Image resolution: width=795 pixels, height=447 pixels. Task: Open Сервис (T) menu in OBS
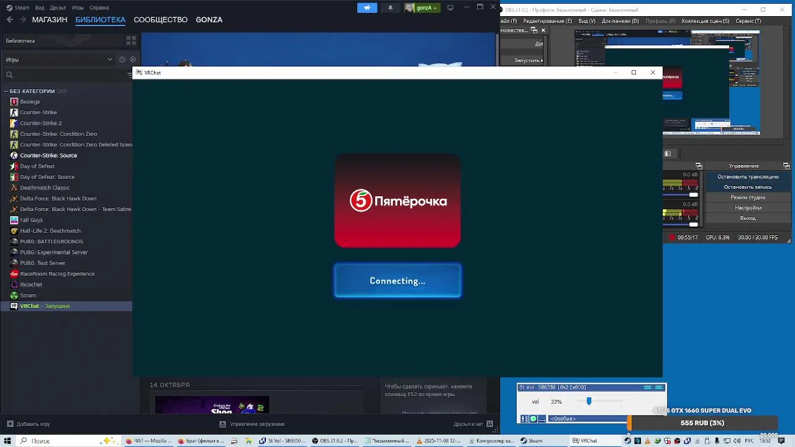click(x=748, y=21)
